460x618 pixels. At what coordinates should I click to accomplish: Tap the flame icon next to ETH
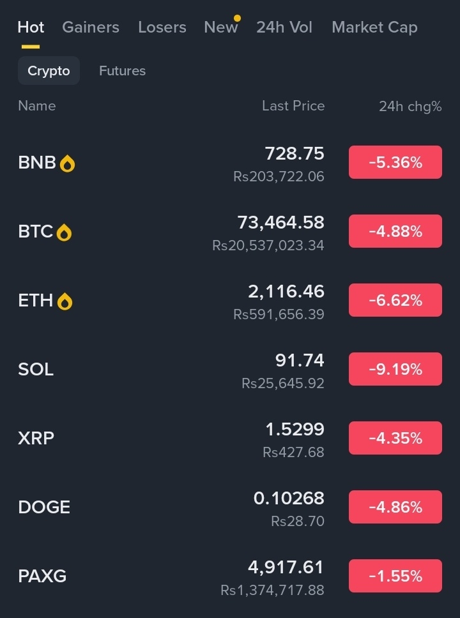click(x=65, y=301)
